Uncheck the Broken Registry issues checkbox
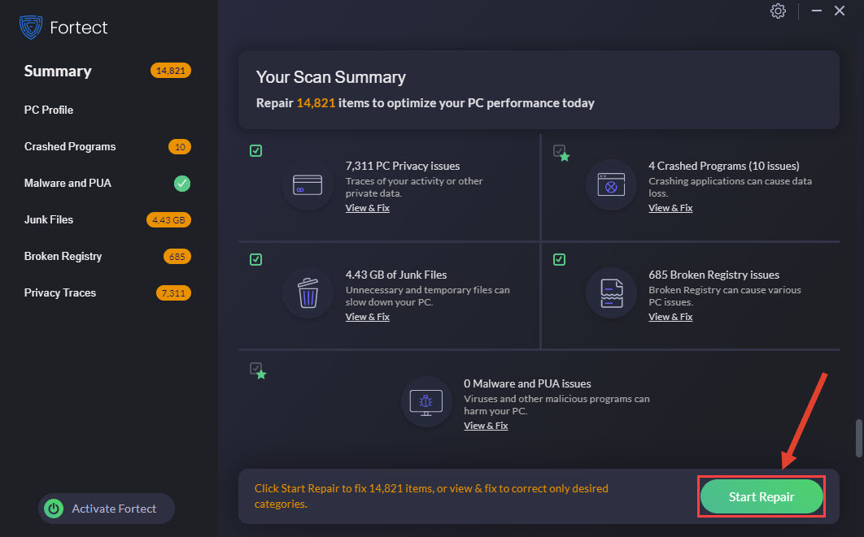This screenshot has height=537, width=864. (559, 259)
